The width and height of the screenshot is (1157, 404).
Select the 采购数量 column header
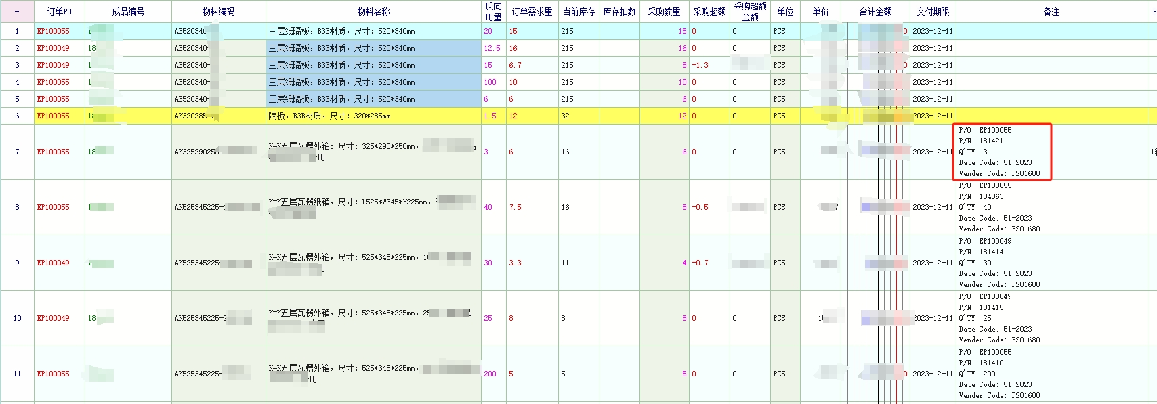tap(664, 12)
